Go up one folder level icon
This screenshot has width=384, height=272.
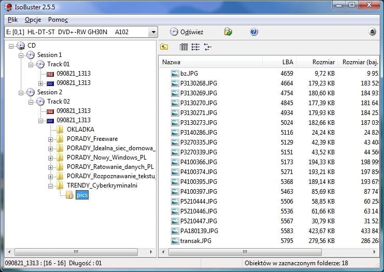tap(164, 47)
